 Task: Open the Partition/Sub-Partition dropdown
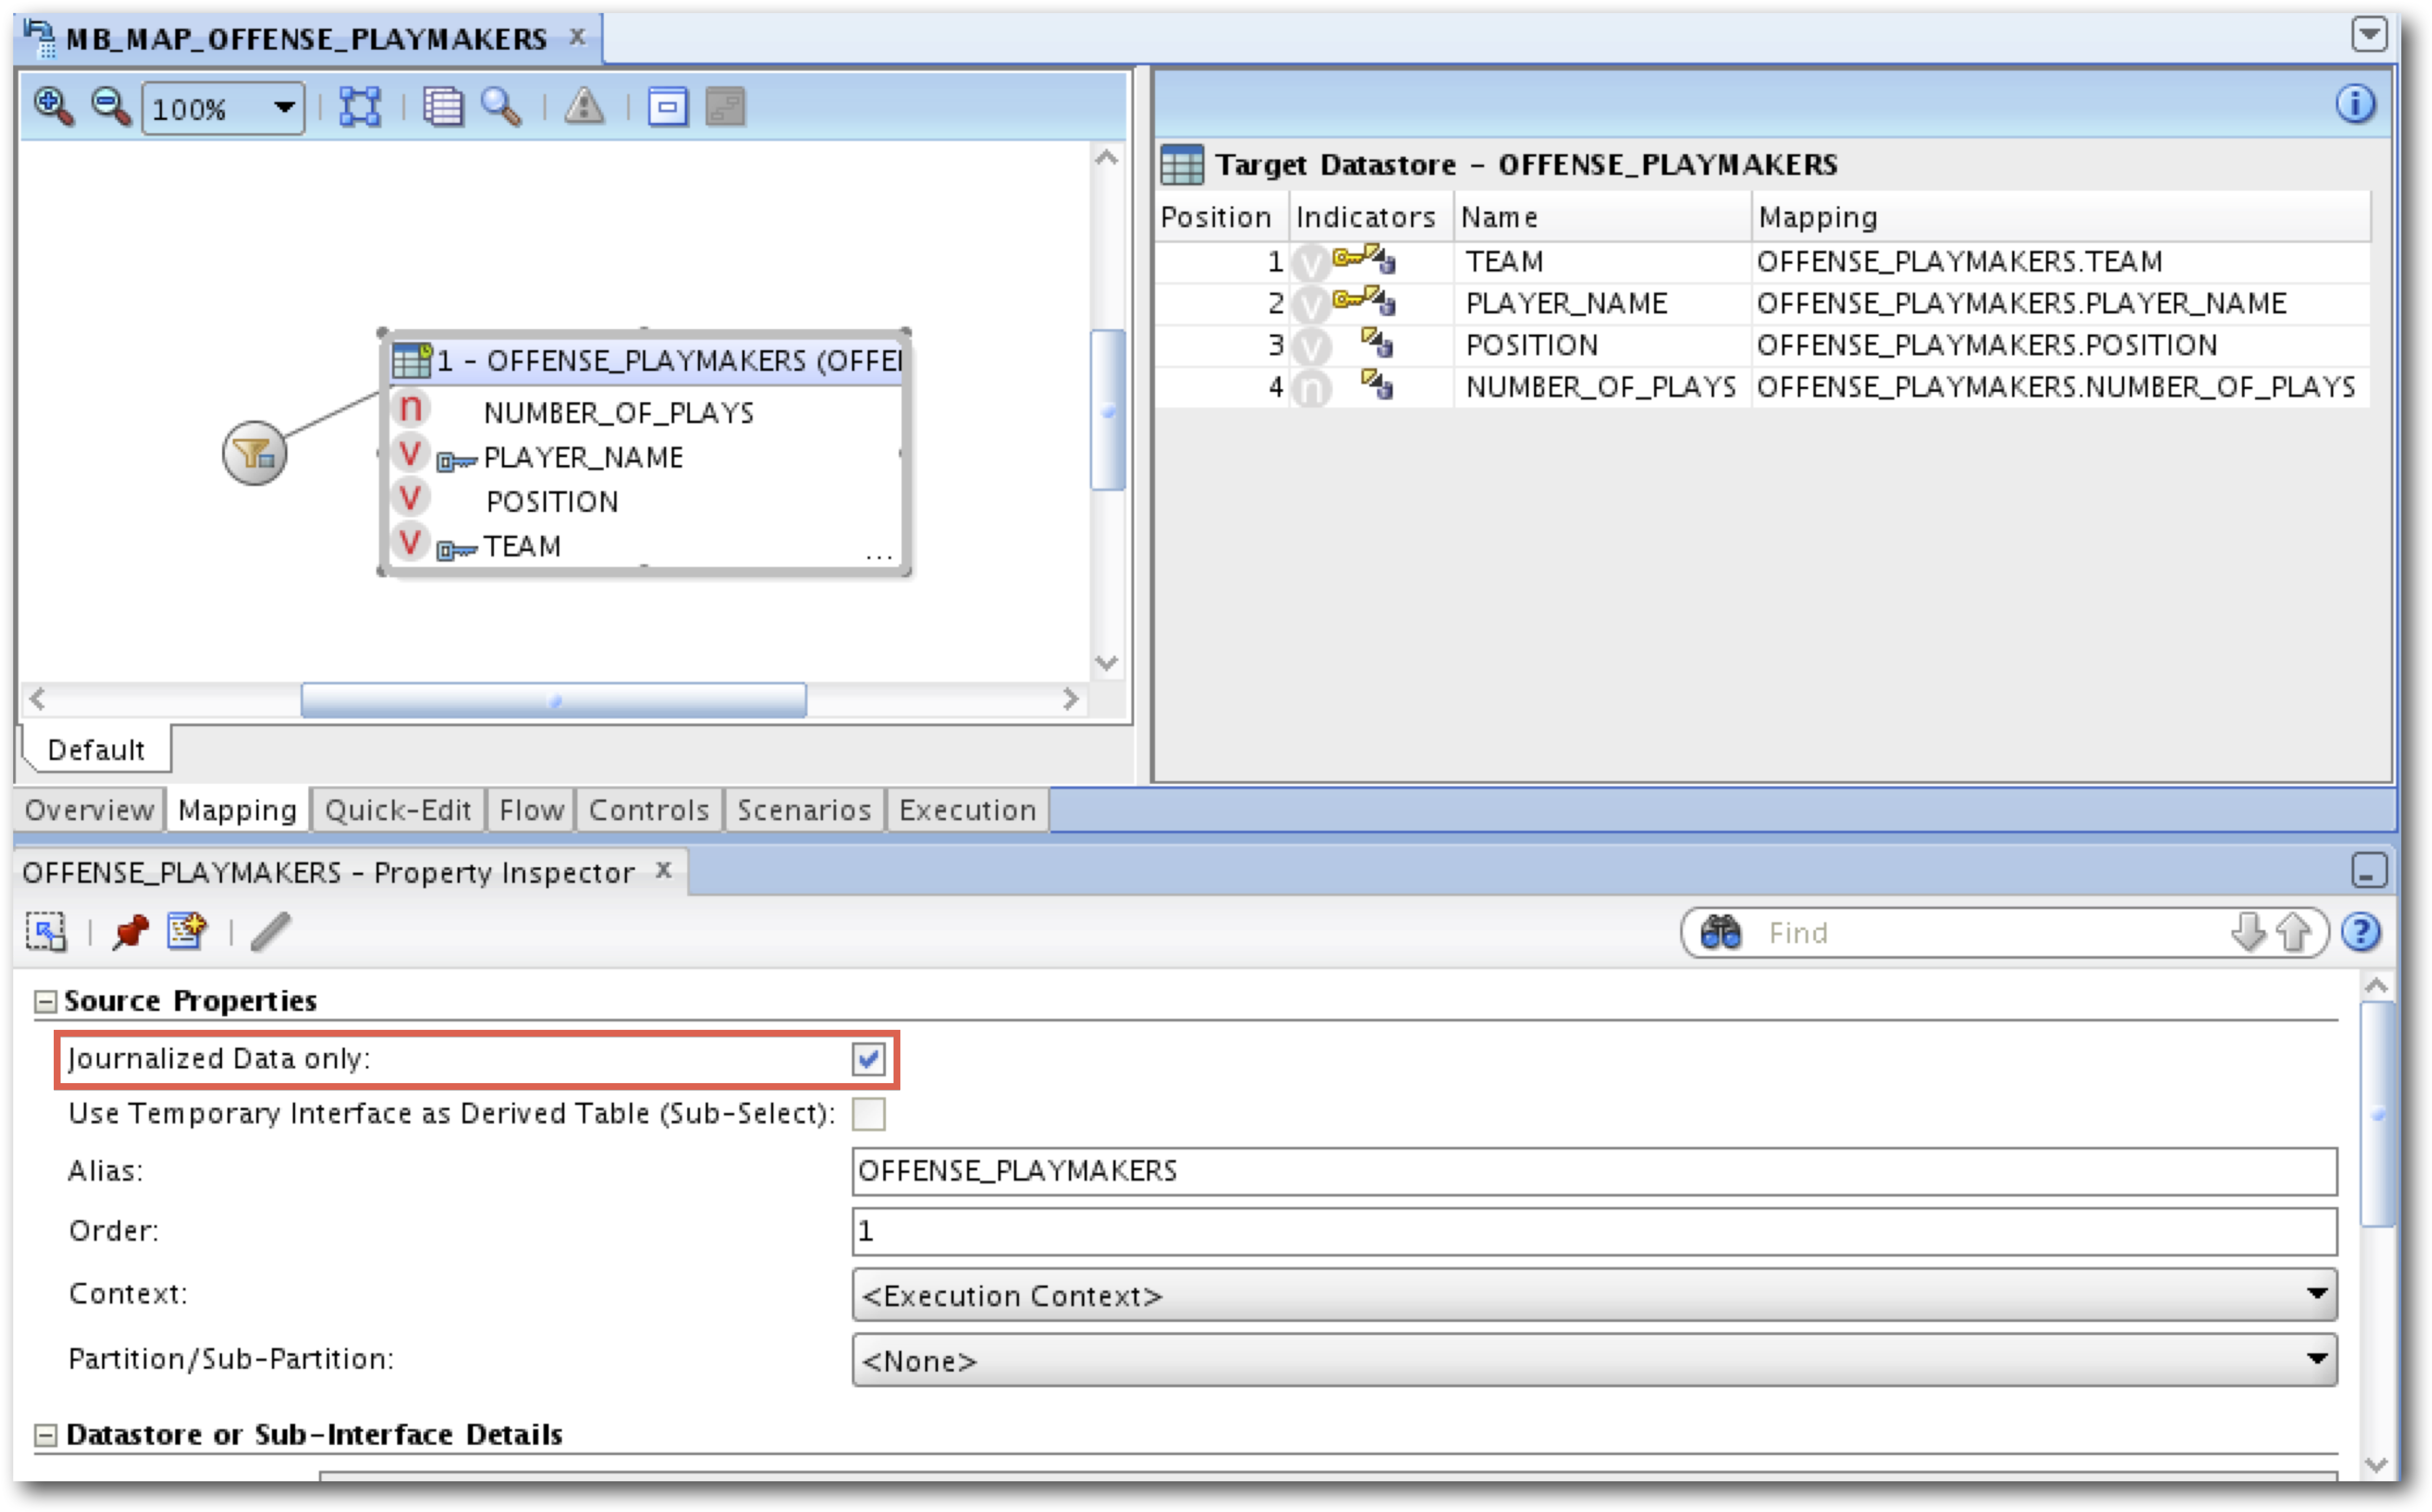point(1594,1360)
